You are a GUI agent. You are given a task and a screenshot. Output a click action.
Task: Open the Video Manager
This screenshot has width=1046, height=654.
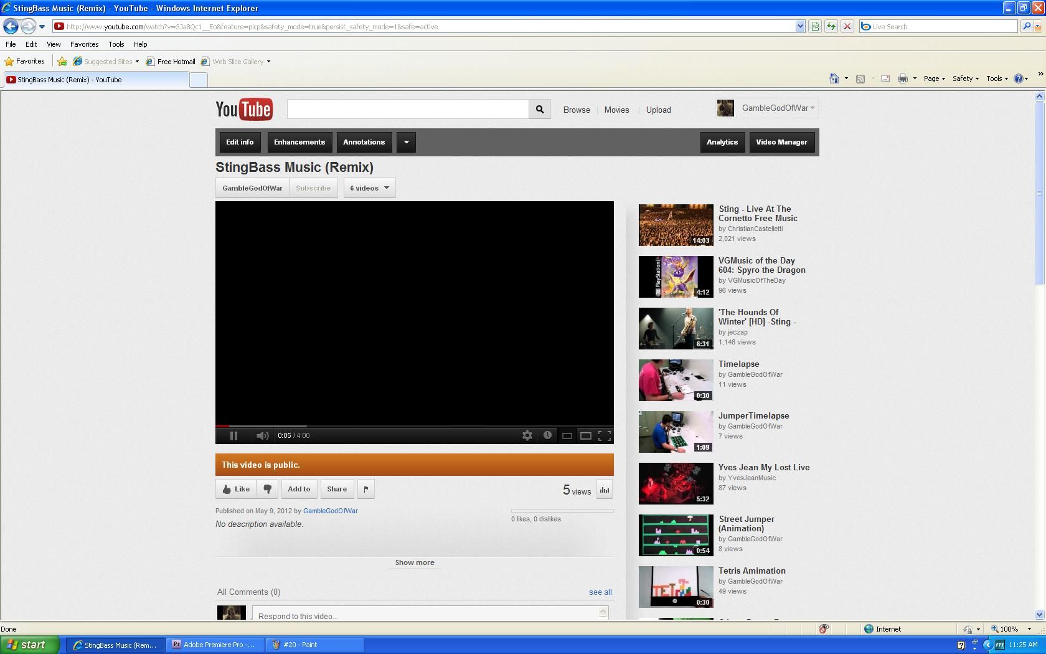(781, 142)
